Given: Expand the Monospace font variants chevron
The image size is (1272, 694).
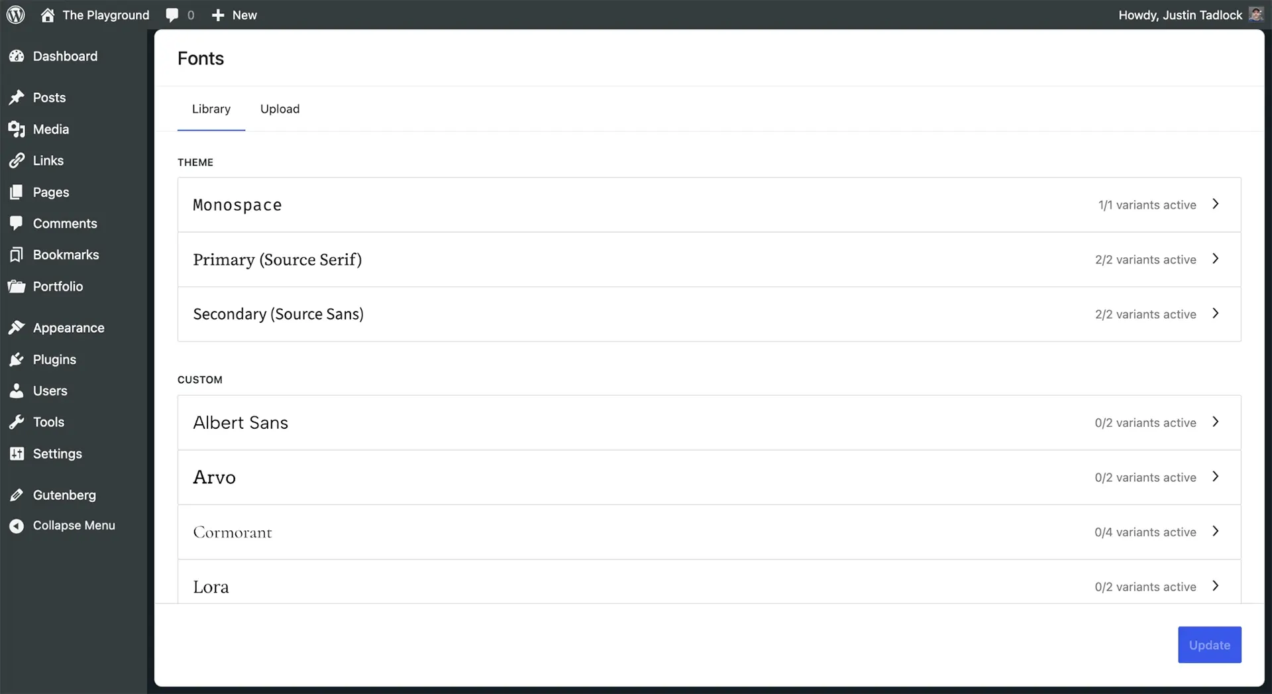Looking at the screenshot, I should click(1216, 204).
